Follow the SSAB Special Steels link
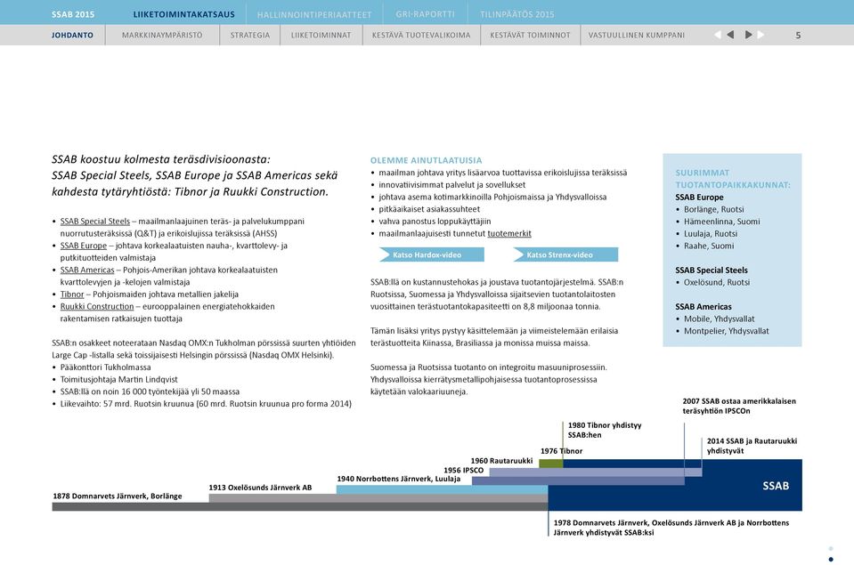Screen dimensions: 854x565 pos(95,222)
